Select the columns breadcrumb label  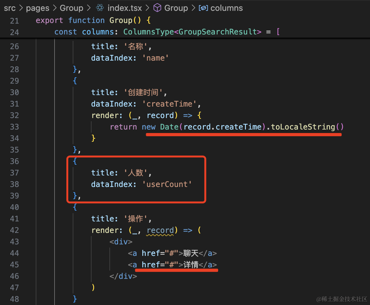click(x=226, y=8)
